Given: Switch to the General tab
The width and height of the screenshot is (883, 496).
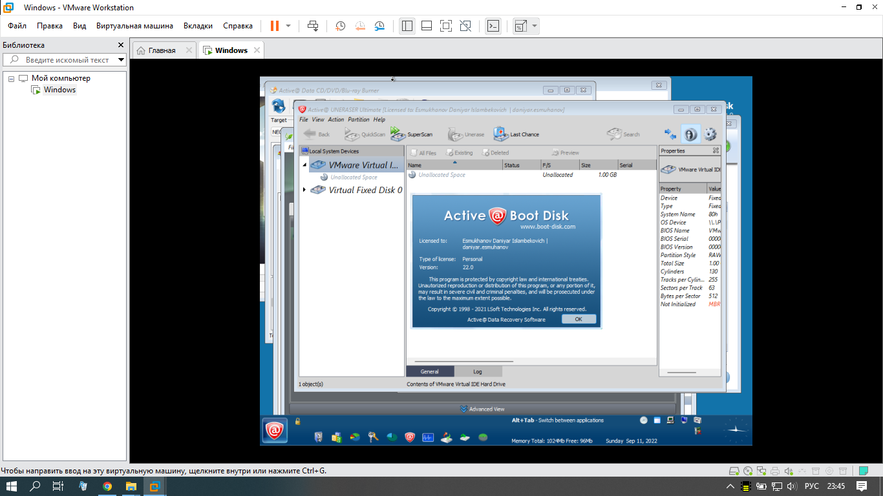Looking at the screenshot, I should point(430,371).
